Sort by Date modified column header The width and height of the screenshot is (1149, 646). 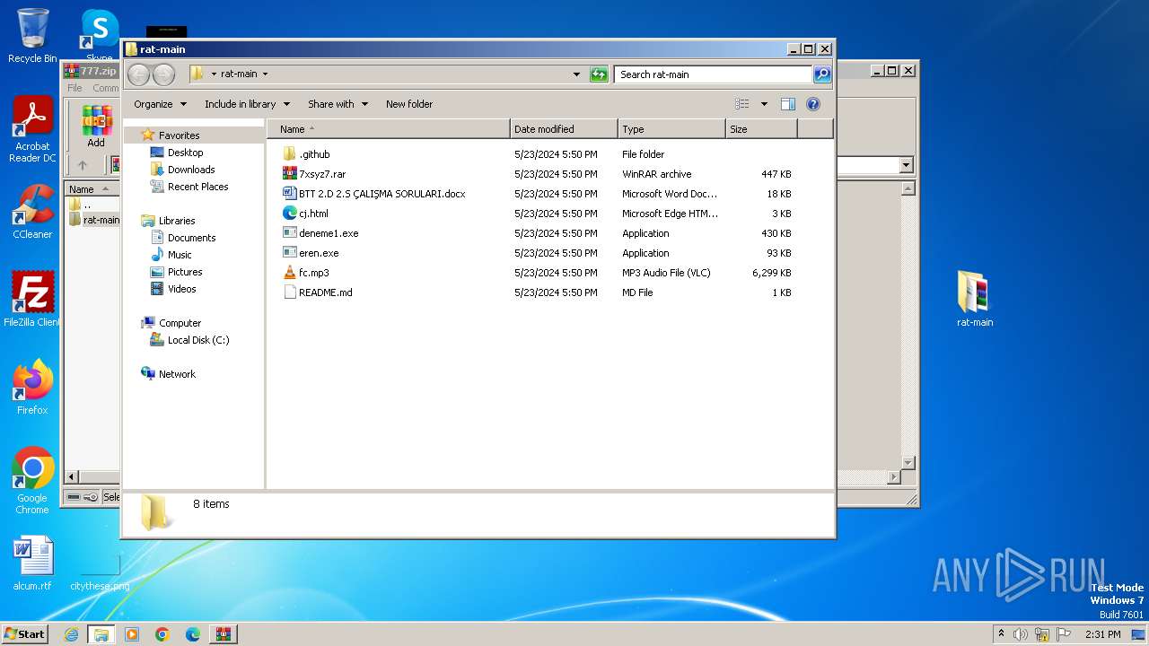point(564,129)
